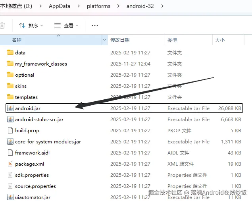252x201 pixels.
Task: Click the optional folder icon
Action: tap(10, 75)
